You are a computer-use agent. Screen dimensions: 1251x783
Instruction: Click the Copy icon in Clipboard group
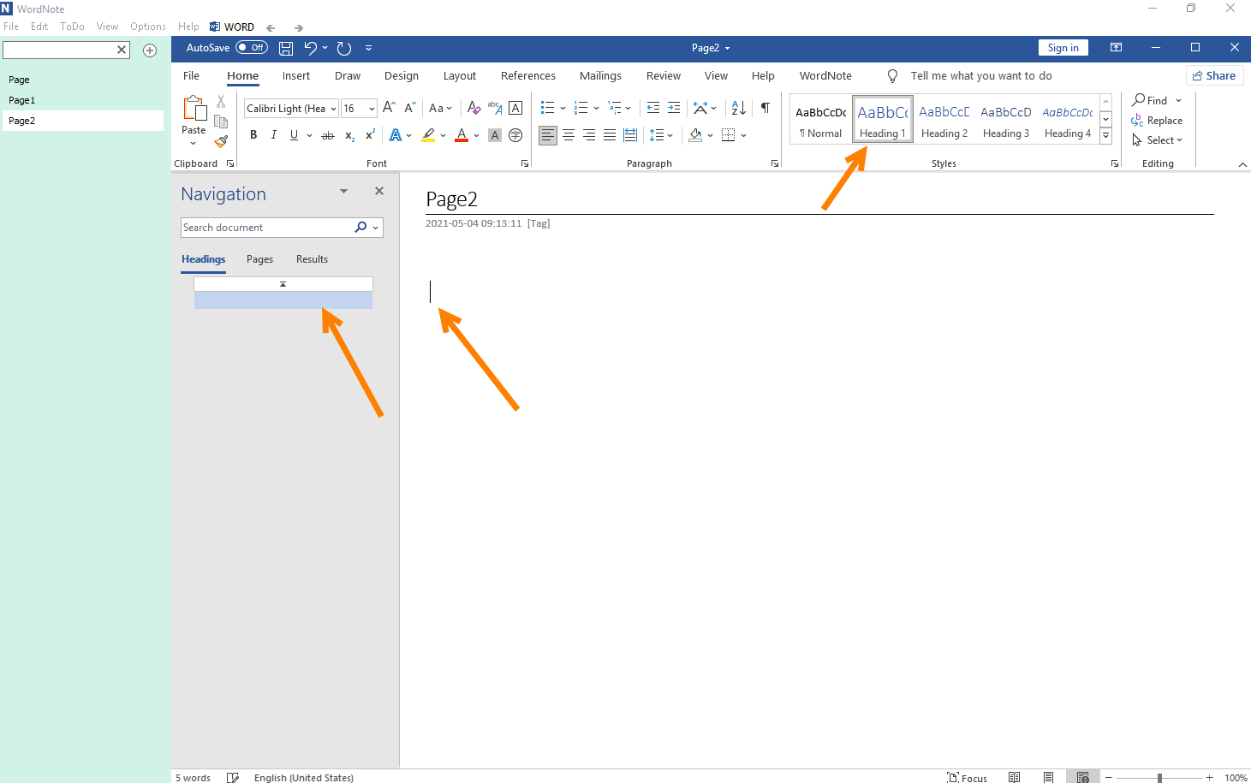(221, 121)
